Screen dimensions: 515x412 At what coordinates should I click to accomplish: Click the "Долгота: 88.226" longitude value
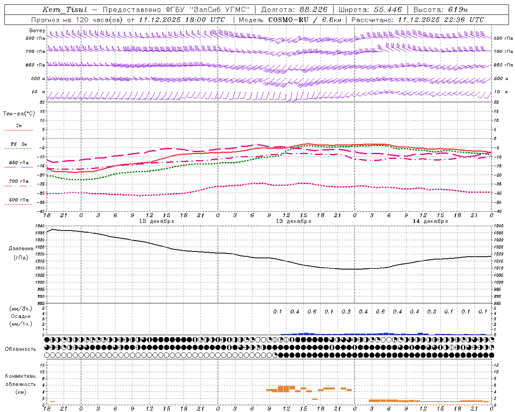click(x=295, y=10)
